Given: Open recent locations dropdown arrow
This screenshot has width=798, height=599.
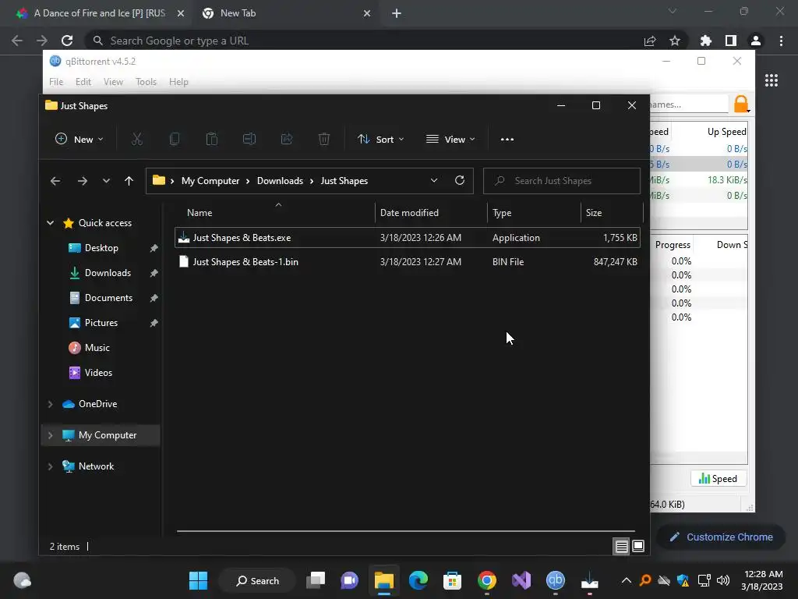Looking at the screenshot, I should coord(106,181).
